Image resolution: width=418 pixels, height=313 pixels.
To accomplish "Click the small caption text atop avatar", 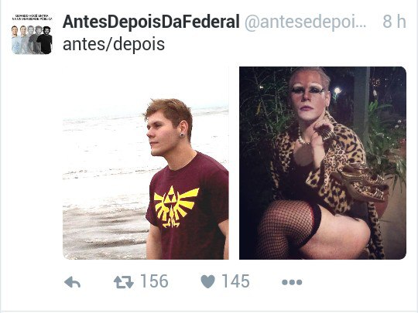I will point(32,17).
